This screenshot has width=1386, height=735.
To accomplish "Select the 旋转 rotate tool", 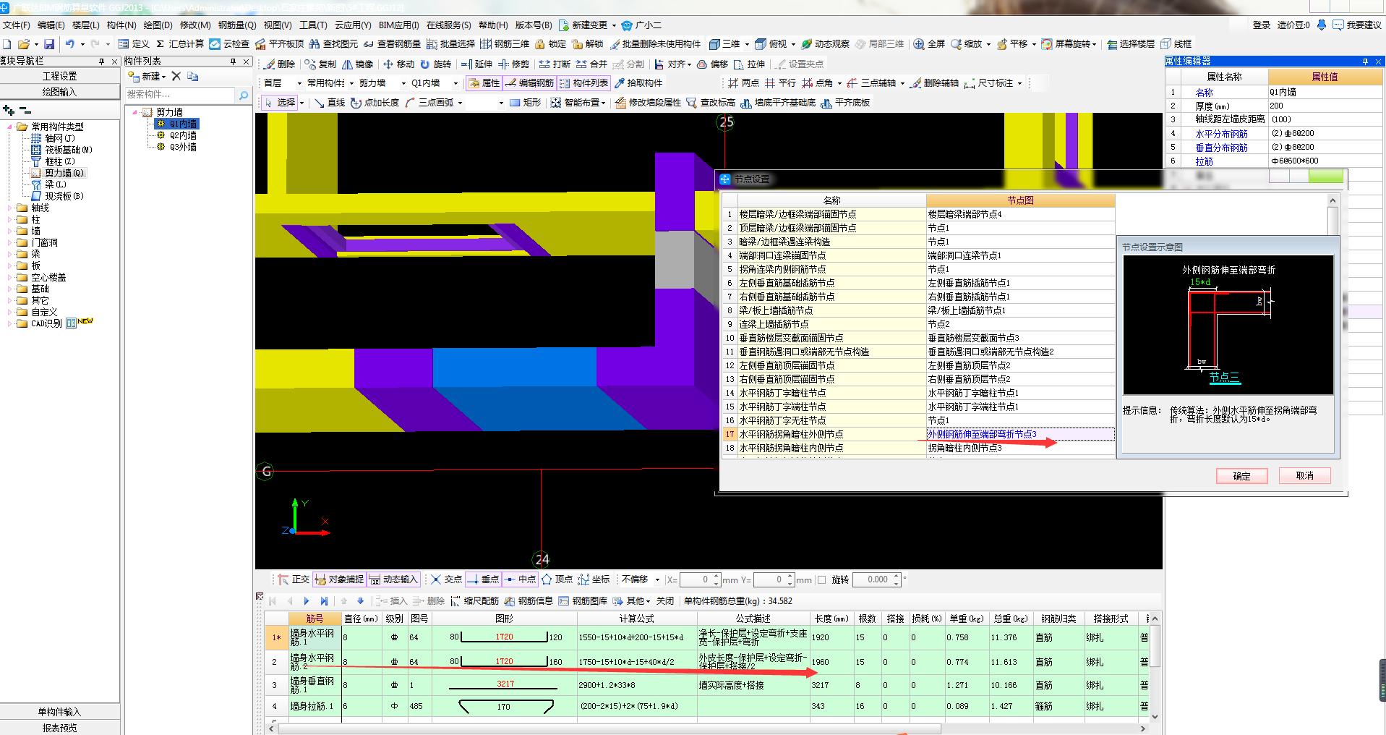I will (x=436, y=64).
